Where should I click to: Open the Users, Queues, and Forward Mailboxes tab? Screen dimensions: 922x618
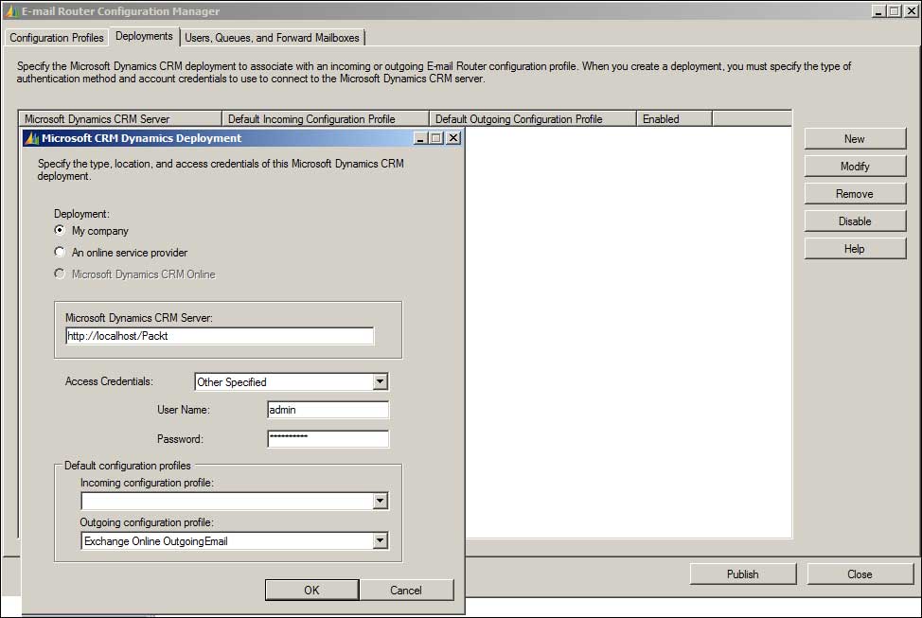pyautogui.click(x=272, y=38)
